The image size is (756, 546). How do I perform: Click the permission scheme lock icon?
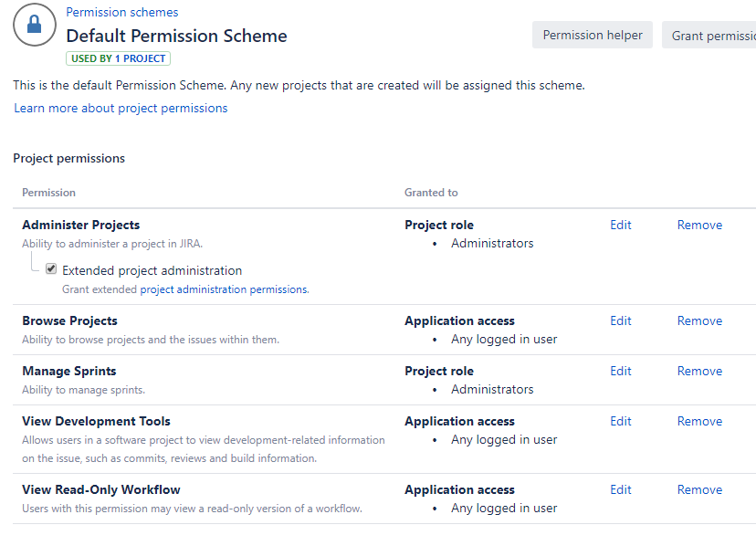35,26
